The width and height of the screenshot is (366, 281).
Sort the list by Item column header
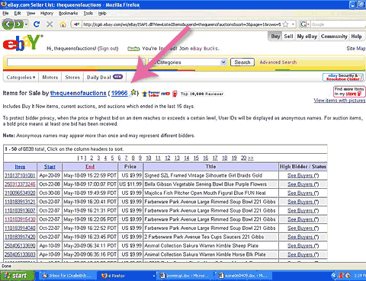(20, 167)
